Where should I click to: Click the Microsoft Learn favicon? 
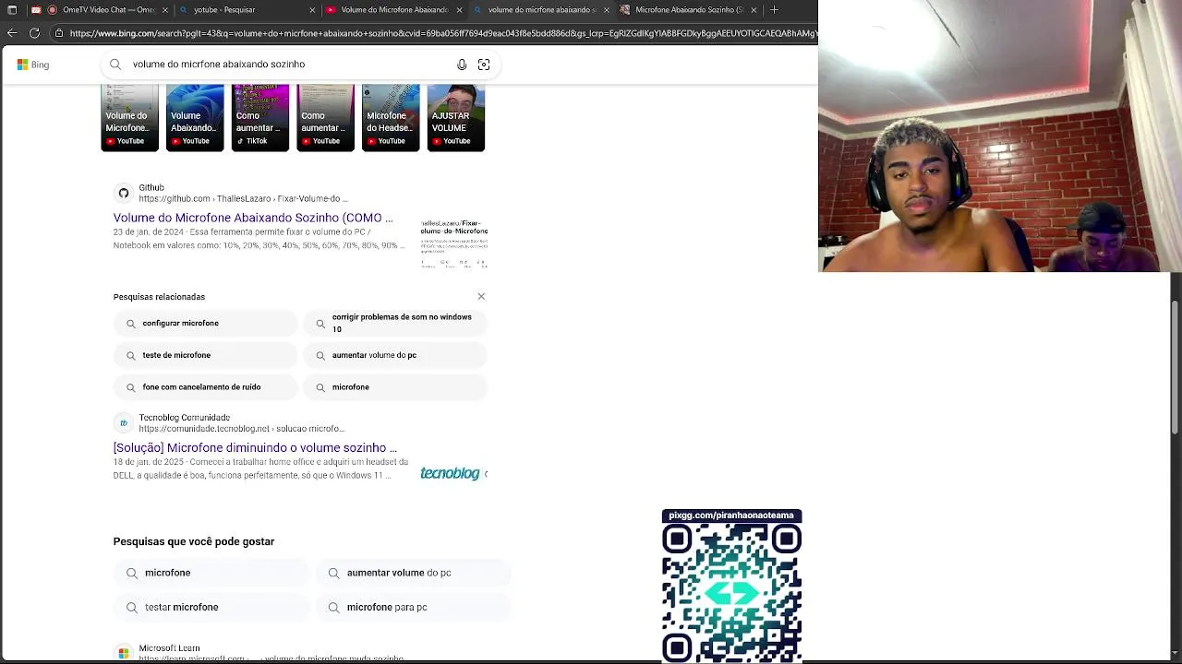point(124,654)
